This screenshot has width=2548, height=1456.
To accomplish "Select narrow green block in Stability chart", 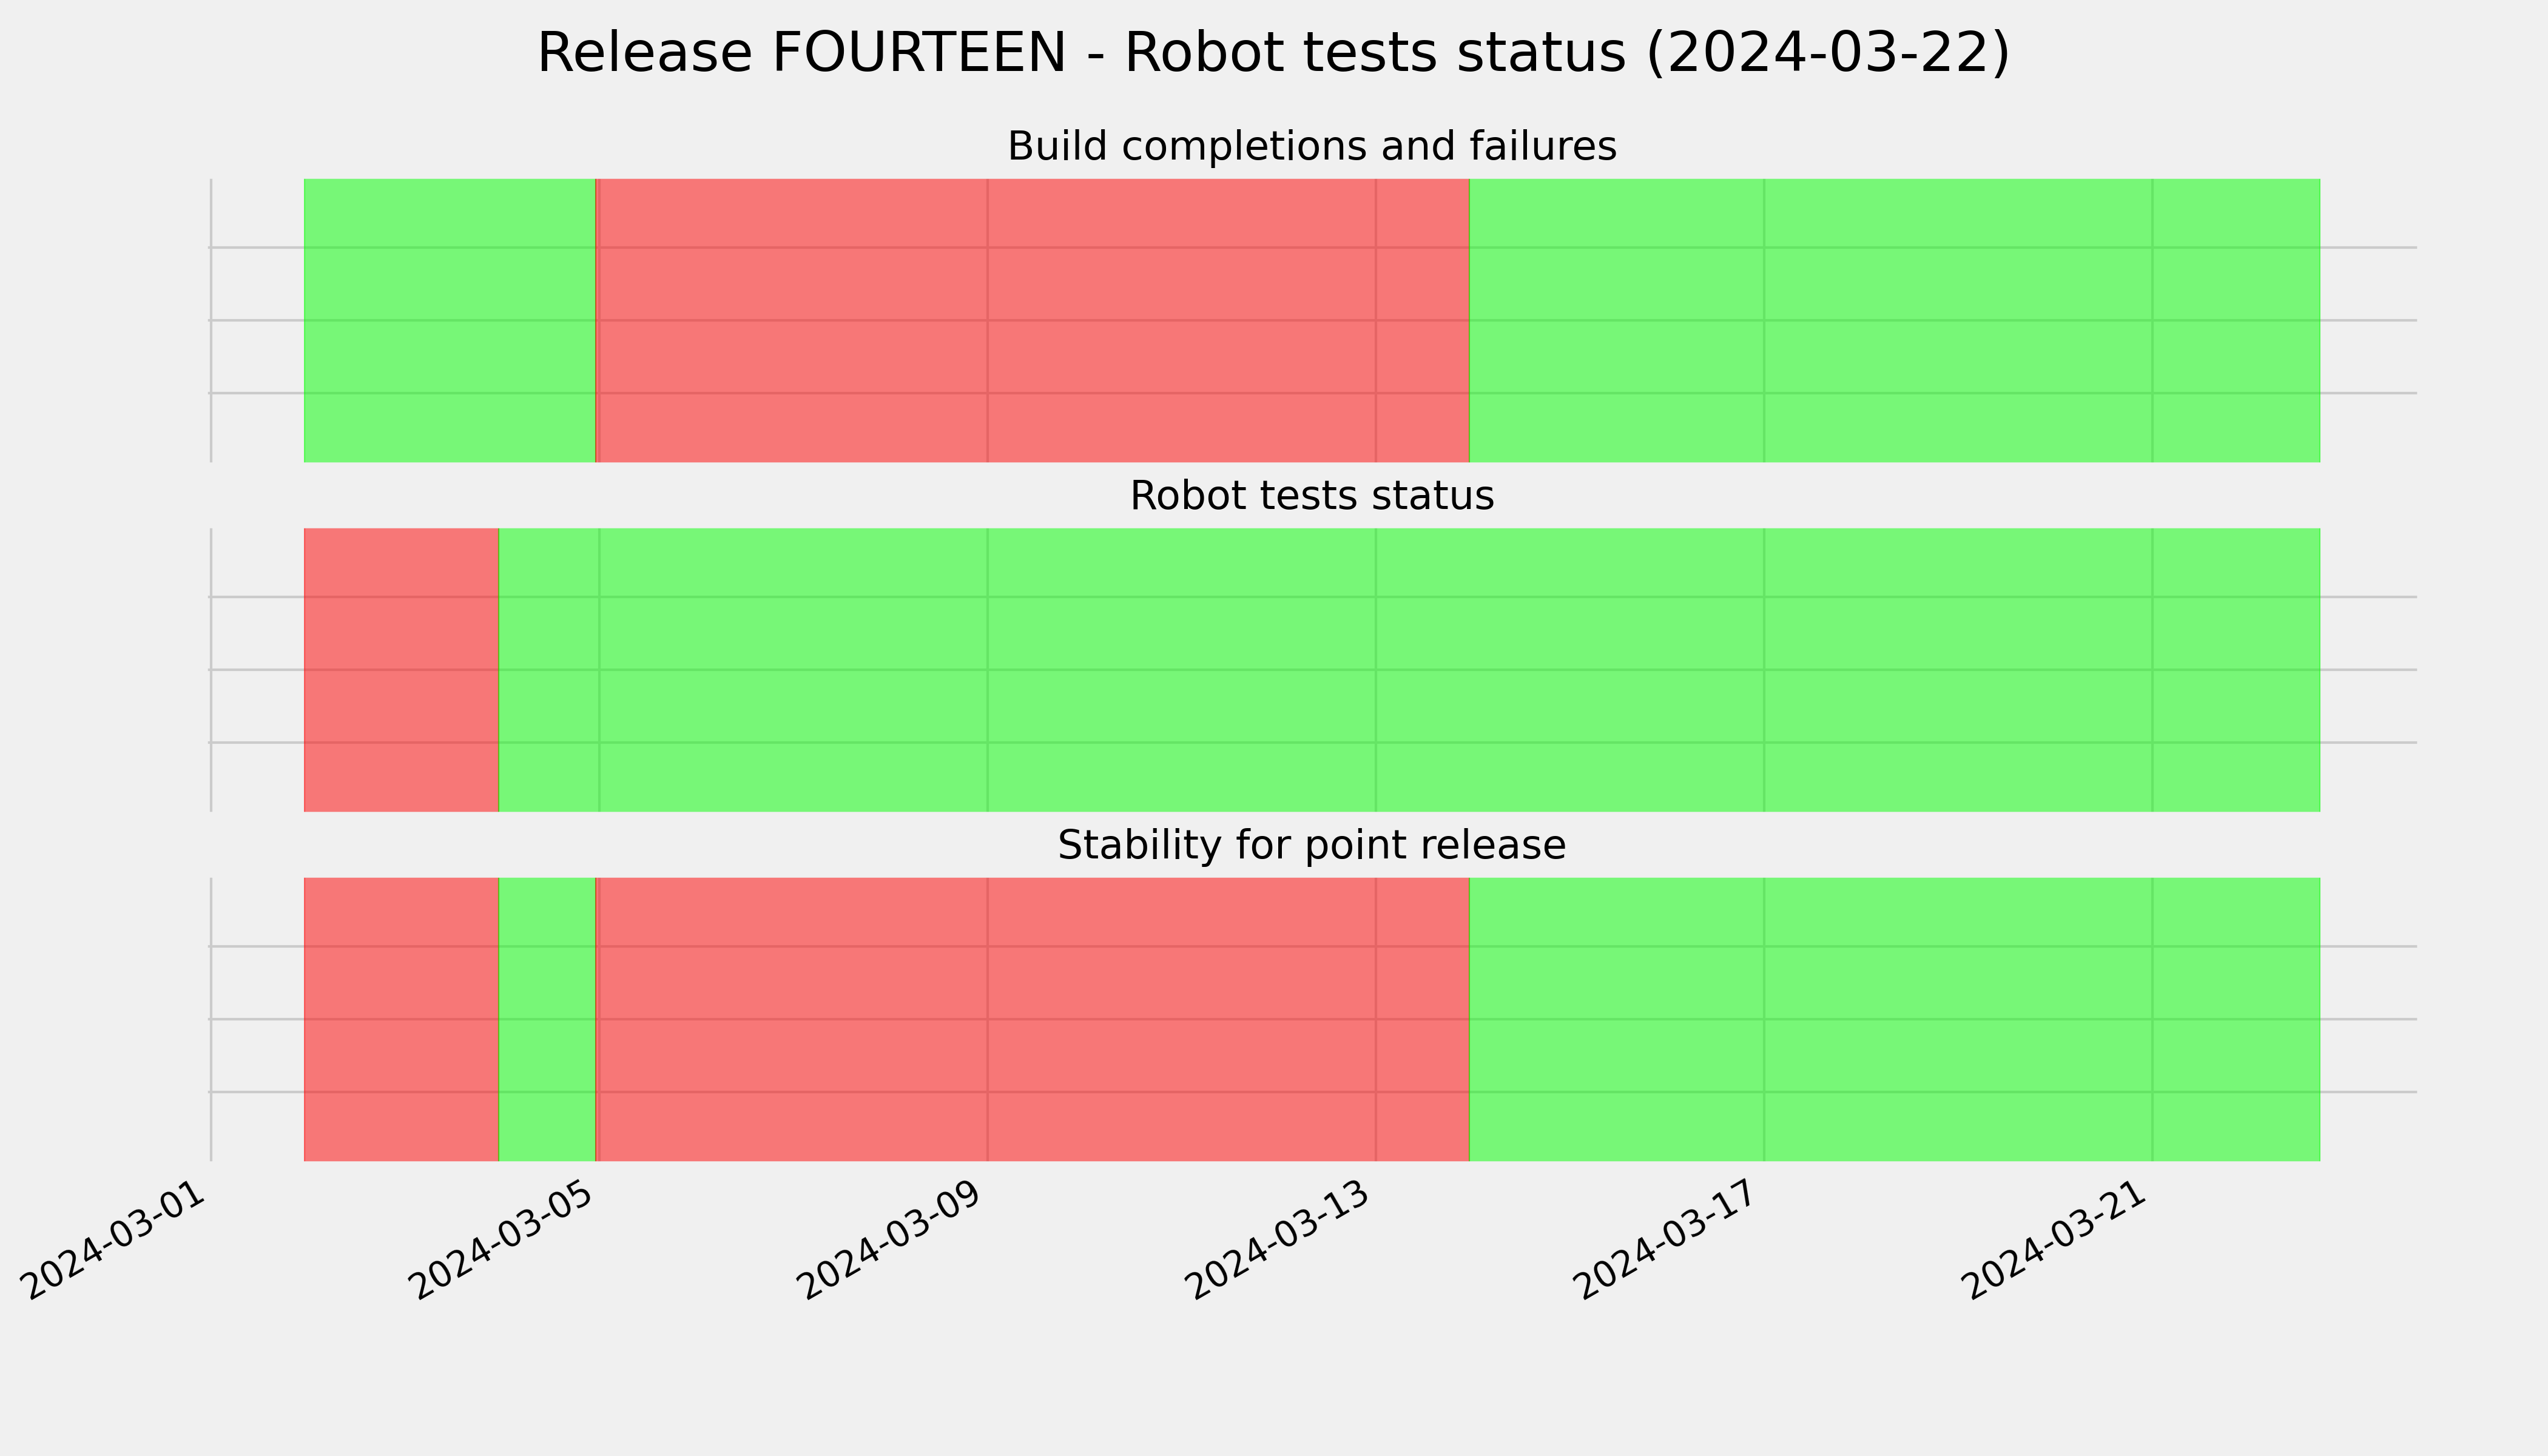I will tap(547, 1019).
